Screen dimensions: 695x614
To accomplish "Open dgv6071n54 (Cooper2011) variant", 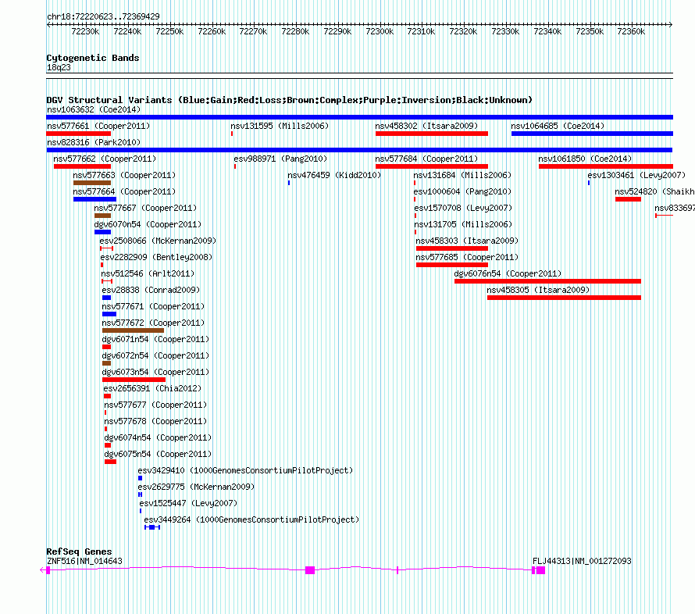I will click(x=155, y=339).
